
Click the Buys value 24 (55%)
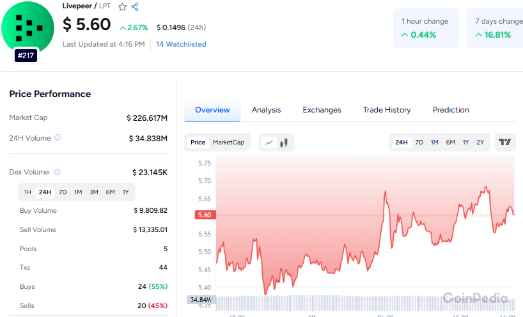tap(153, 287)
